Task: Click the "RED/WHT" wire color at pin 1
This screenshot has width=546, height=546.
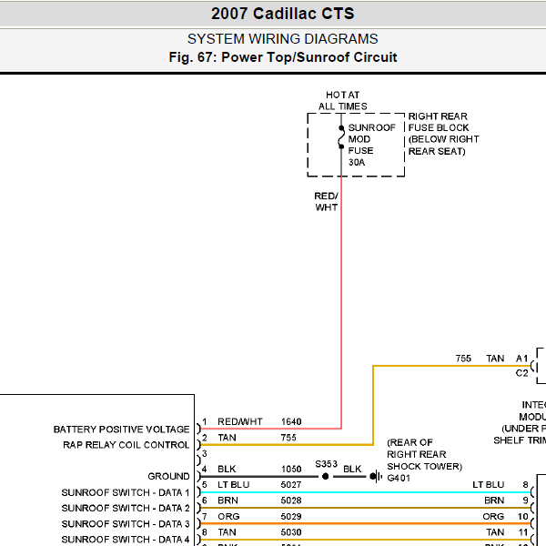Action: click(240, 421)
